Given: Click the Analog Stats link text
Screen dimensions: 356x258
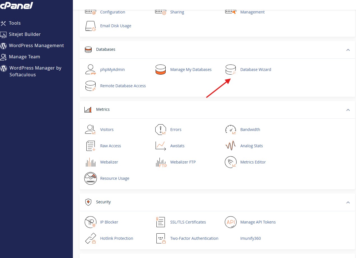Looking at the screenshot, I should click(252, 146).
